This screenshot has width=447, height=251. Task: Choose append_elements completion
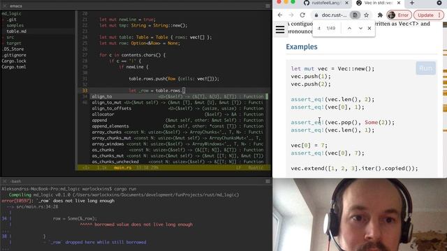(x=177, y=126)
